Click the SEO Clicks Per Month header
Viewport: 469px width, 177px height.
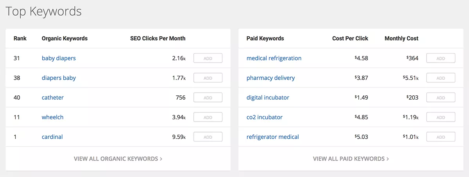click(158, 38)
